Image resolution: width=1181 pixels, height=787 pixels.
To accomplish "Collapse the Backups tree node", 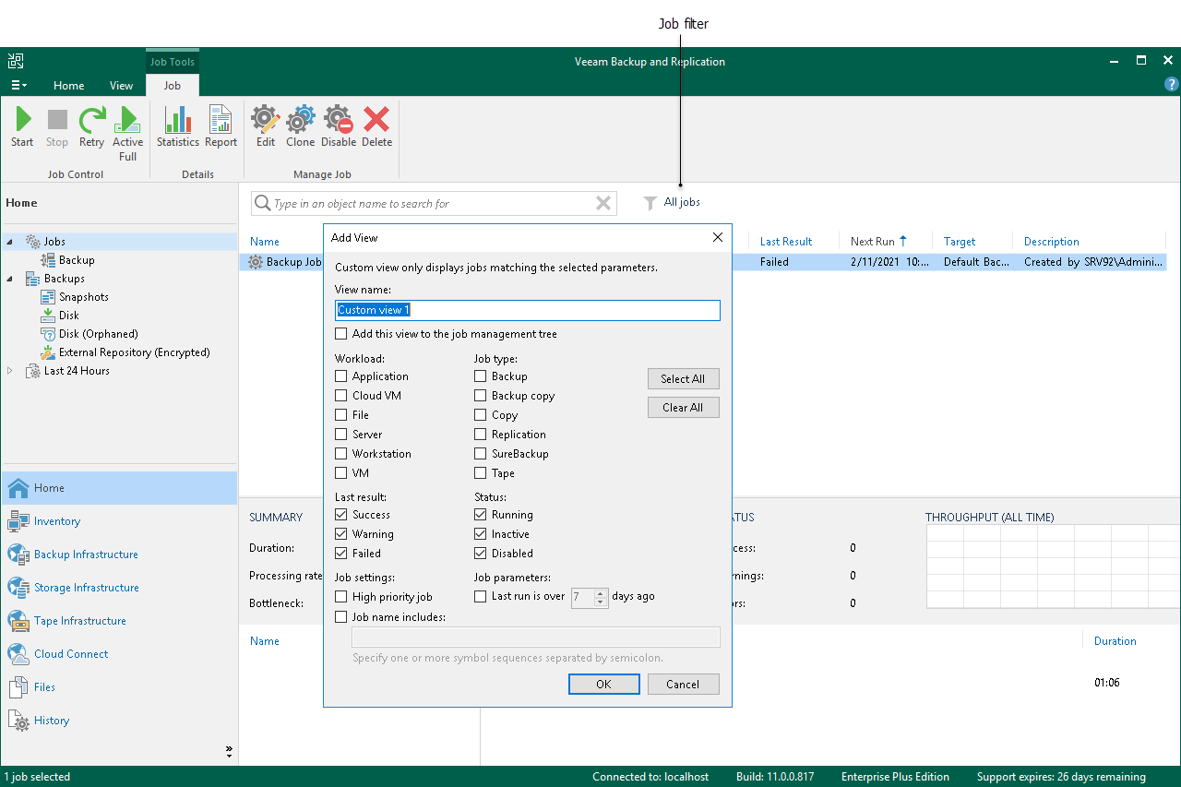I will (x=10, y=279).
